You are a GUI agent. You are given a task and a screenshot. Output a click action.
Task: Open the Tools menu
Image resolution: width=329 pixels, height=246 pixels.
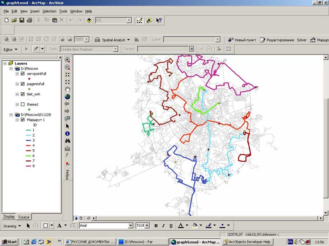coord(63,11)
